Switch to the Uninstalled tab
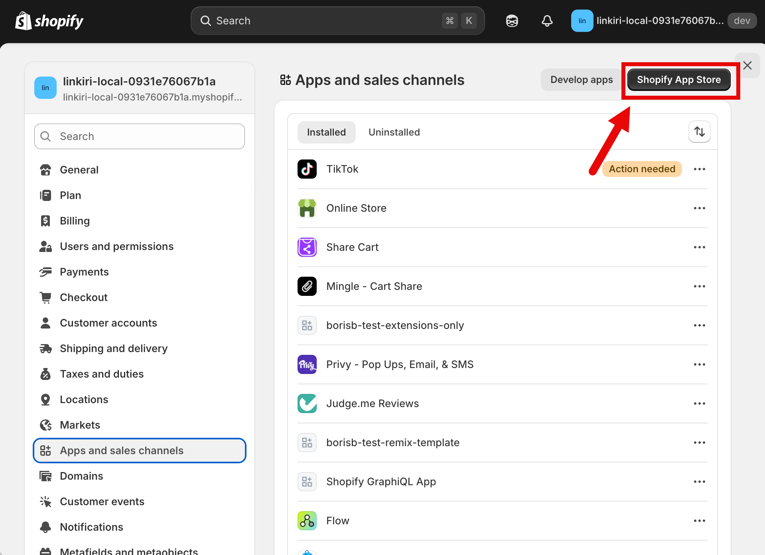765x555 pixels. (394, 132)
